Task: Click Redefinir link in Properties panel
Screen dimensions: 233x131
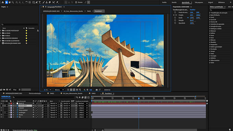Action: click(x=193, y=10)
